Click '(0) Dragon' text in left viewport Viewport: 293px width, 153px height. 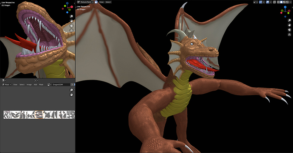click(6, 6)
